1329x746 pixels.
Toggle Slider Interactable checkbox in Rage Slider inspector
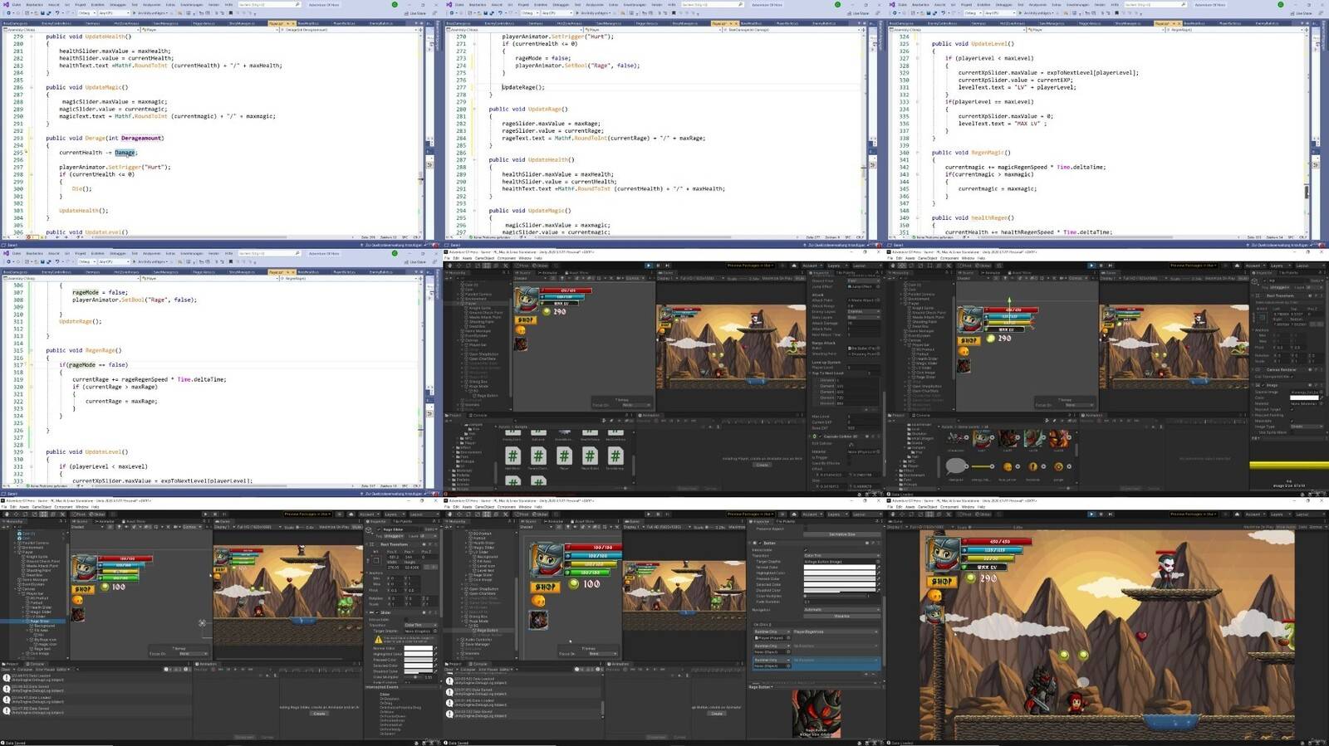click(406, 620)
